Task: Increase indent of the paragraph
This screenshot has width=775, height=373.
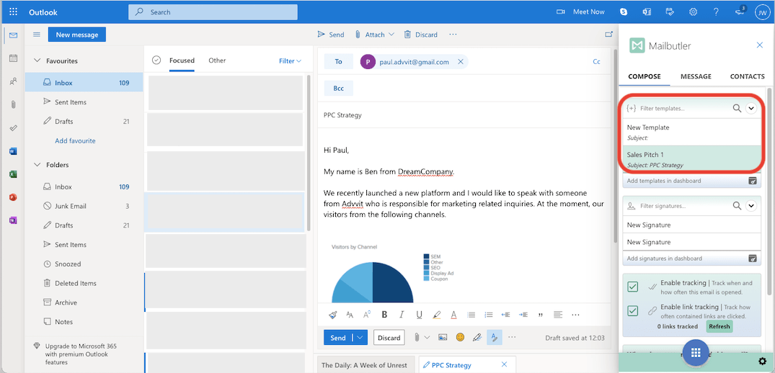Action: 523,314
